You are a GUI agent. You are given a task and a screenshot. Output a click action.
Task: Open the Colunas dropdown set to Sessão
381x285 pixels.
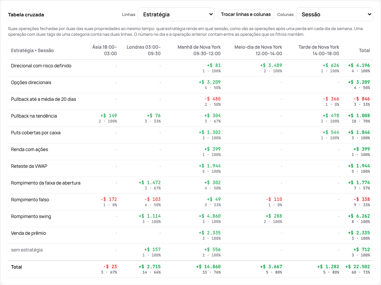[335, 14]
